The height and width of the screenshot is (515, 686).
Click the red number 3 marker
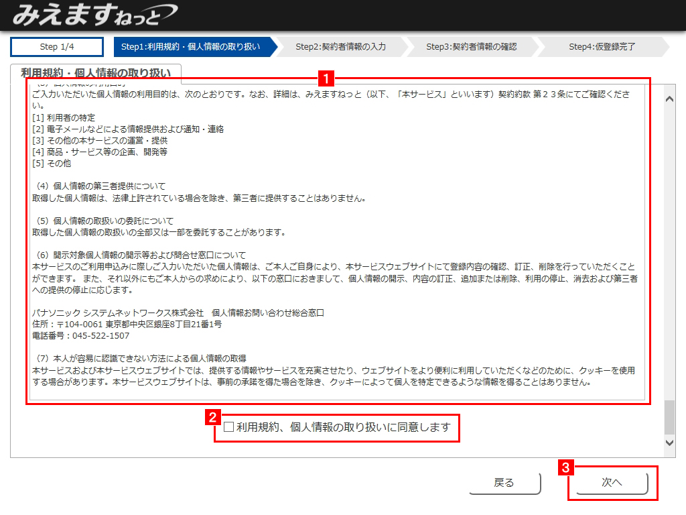point(566,467)
